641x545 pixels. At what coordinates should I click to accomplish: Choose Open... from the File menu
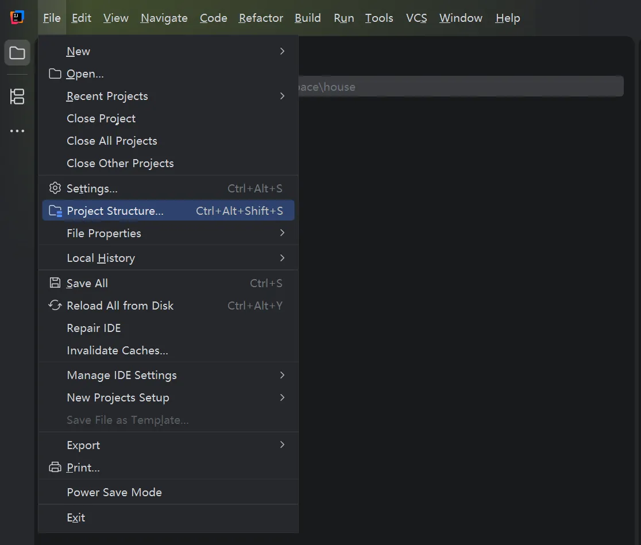(x=168, y=74)
